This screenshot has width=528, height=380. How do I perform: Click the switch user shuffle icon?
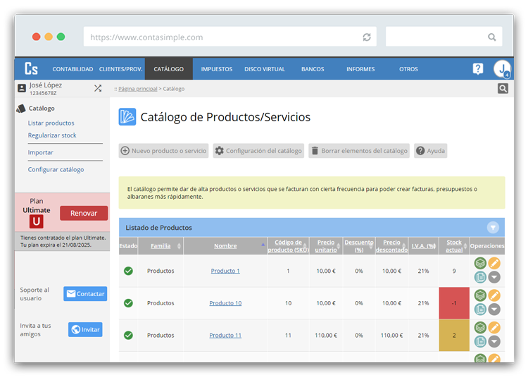point(98,88)
